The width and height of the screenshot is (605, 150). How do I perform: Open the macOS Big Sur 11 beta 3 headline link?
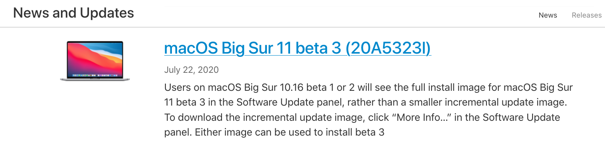click(x=298, y=48)
